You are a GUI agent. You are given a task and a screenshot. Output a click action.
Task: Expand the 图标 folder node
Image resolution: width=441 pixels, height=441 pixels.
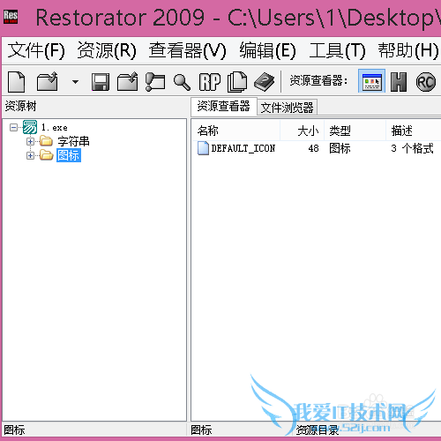30,155
